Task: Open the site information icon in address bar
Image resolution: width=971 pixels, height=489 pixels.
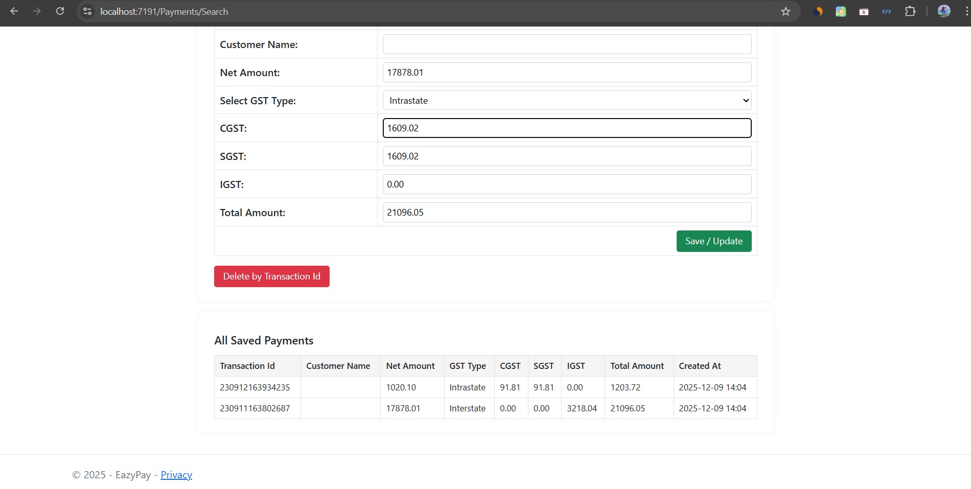Action: click(x=87, y=11)
